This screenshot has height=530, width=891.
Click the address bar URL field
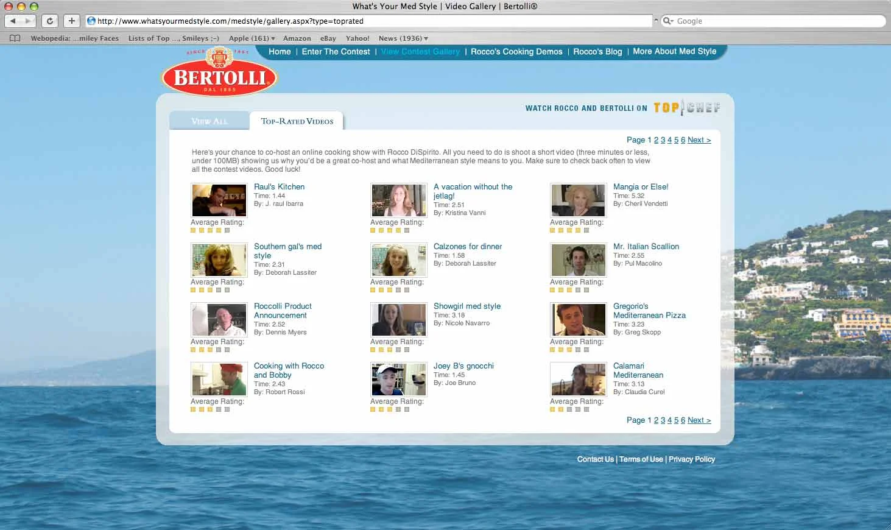click(x=369, y=21)
